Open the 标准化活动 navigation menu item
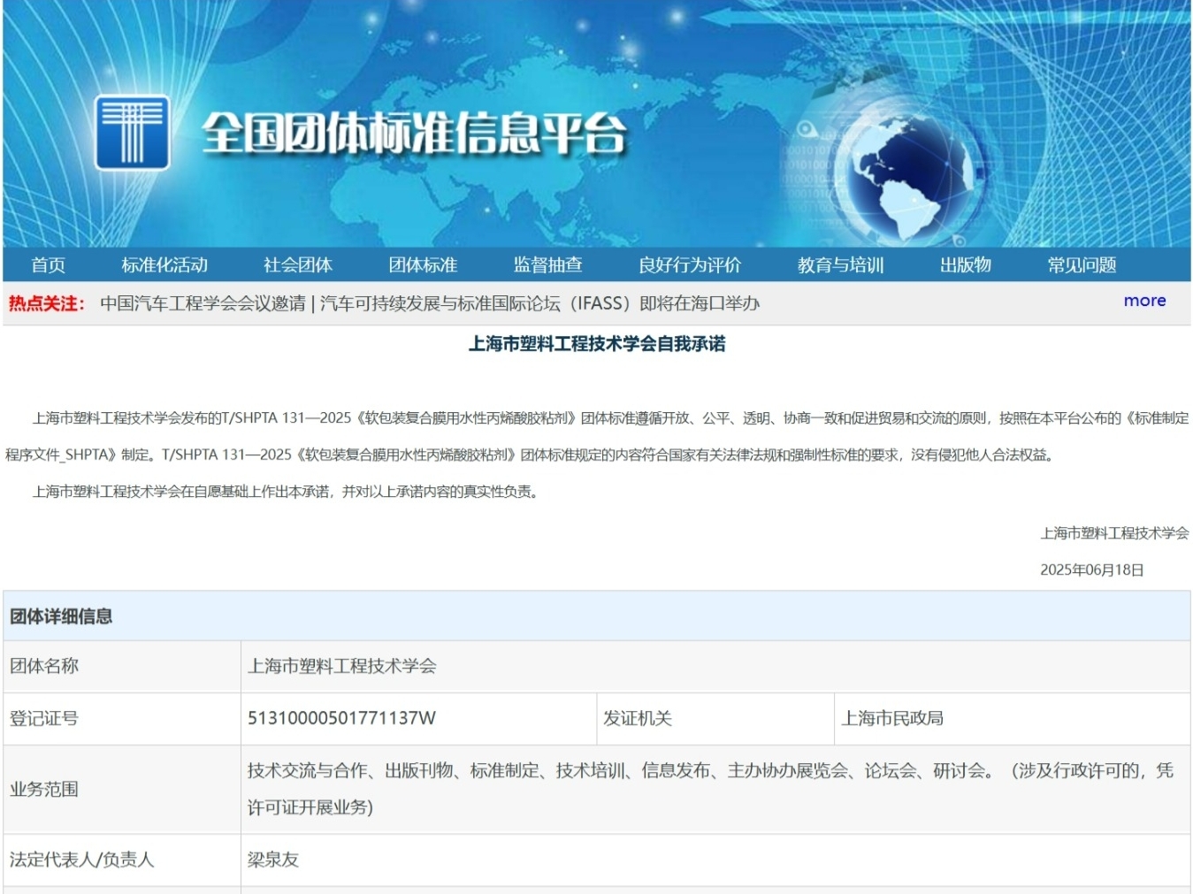1193x894 pixels. point(164,264)
